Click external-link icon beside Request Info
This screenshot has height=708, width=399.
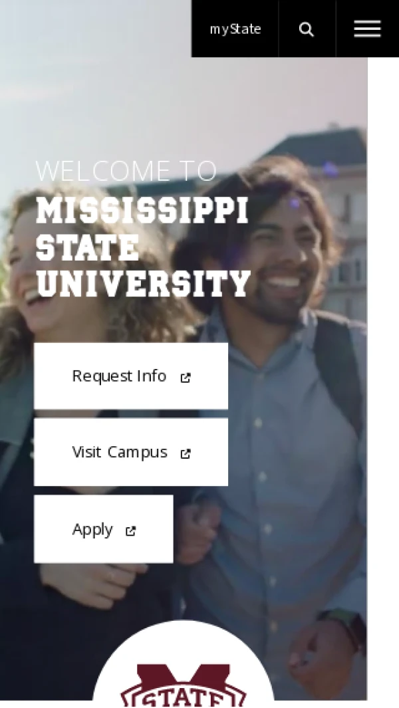186,378
